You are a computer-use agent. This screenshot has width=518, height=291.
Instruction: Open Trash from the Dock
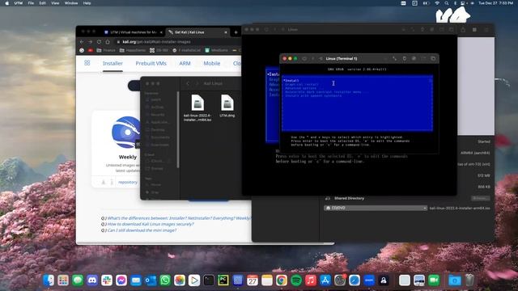469,280
